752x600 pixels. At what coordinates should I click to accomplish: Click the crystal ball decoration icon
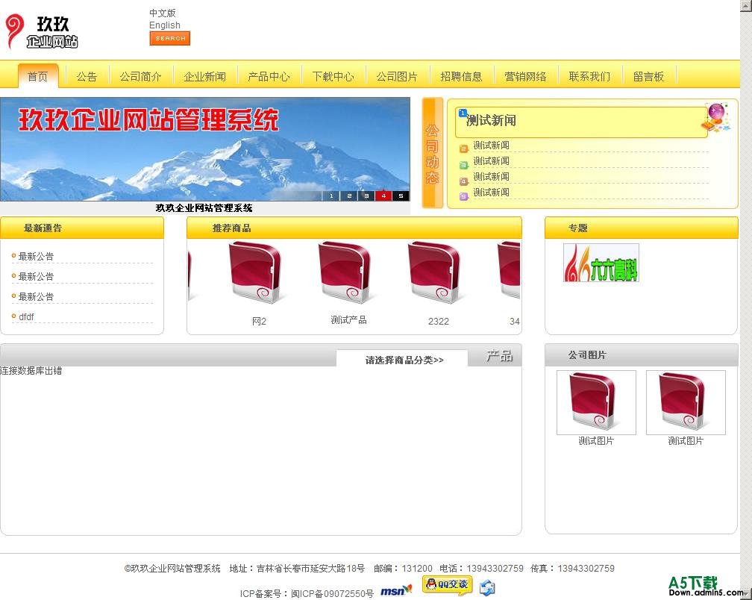click(715, 117)
